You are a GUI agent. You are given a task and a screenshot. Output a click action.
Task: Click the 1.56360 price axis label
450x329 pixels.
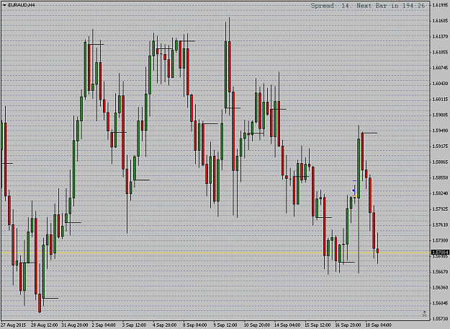[x=440, y=288]
